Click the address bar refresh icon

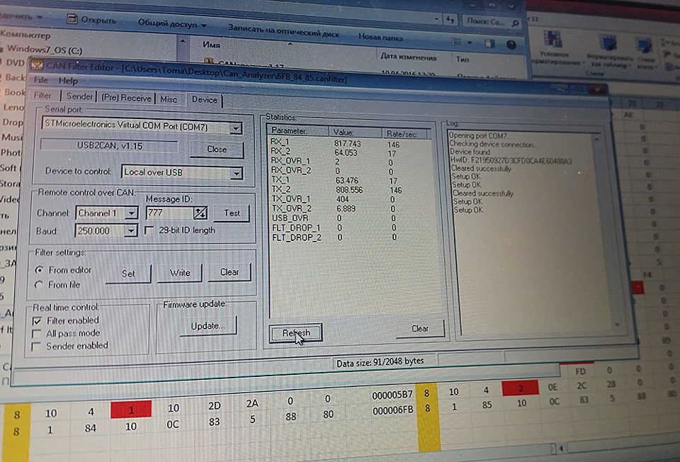(x=450, y=20)
